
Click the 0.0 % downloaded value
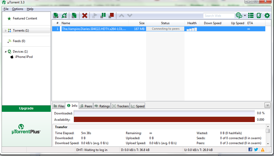coord(261,113)
